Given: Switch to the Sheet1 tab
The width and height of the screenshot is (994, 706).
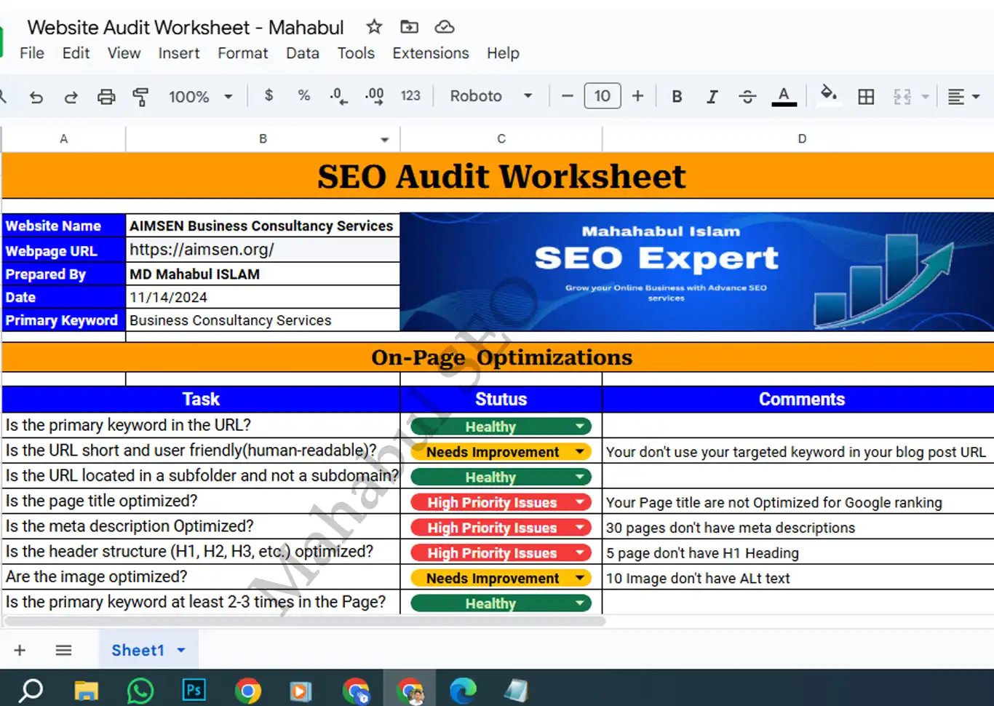Looking at the screenshot, I should click(148, 650).
